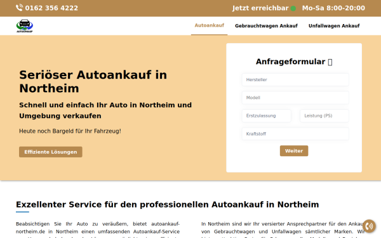Screen dimensions: 381x238
Task: Click the floating phone call icon
Action: tap(369, 226)
